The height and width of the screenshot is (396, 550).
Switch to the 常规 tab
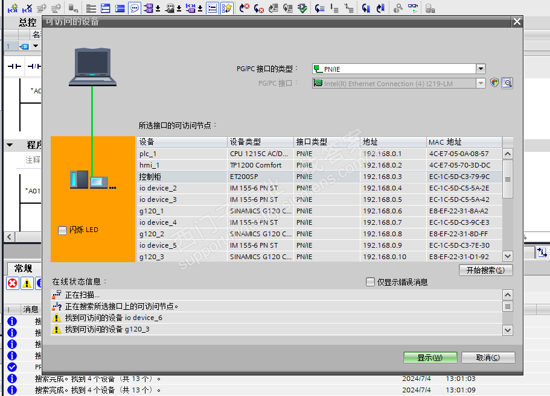coord(23,269)
